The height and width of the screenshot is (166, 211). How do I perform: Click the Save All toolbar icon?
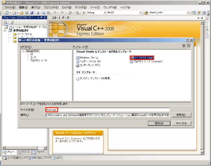32,13
